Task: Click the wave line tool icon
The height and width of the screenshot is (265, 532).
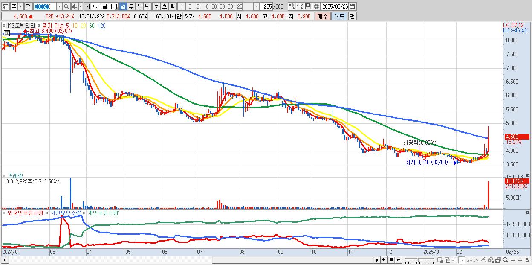Action: (x=477, y=260)
